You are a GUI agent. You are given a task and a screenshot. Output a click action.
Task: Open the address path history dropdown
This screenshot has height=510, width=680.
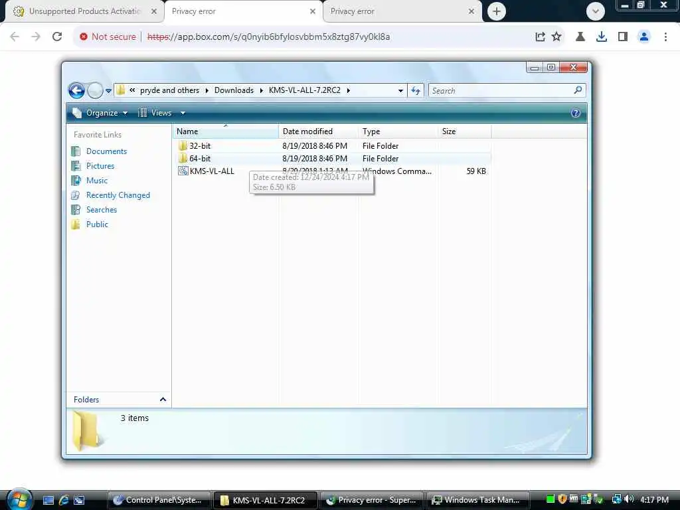[x=400, y=90]
